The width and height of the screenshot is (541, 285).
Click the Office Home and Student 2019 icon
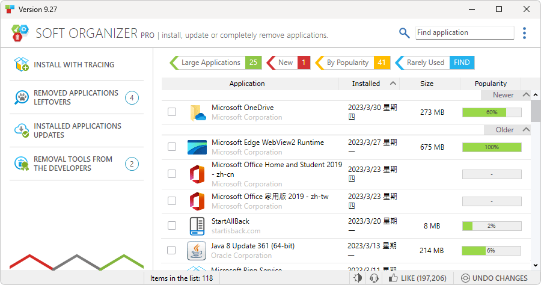[197, 174]
